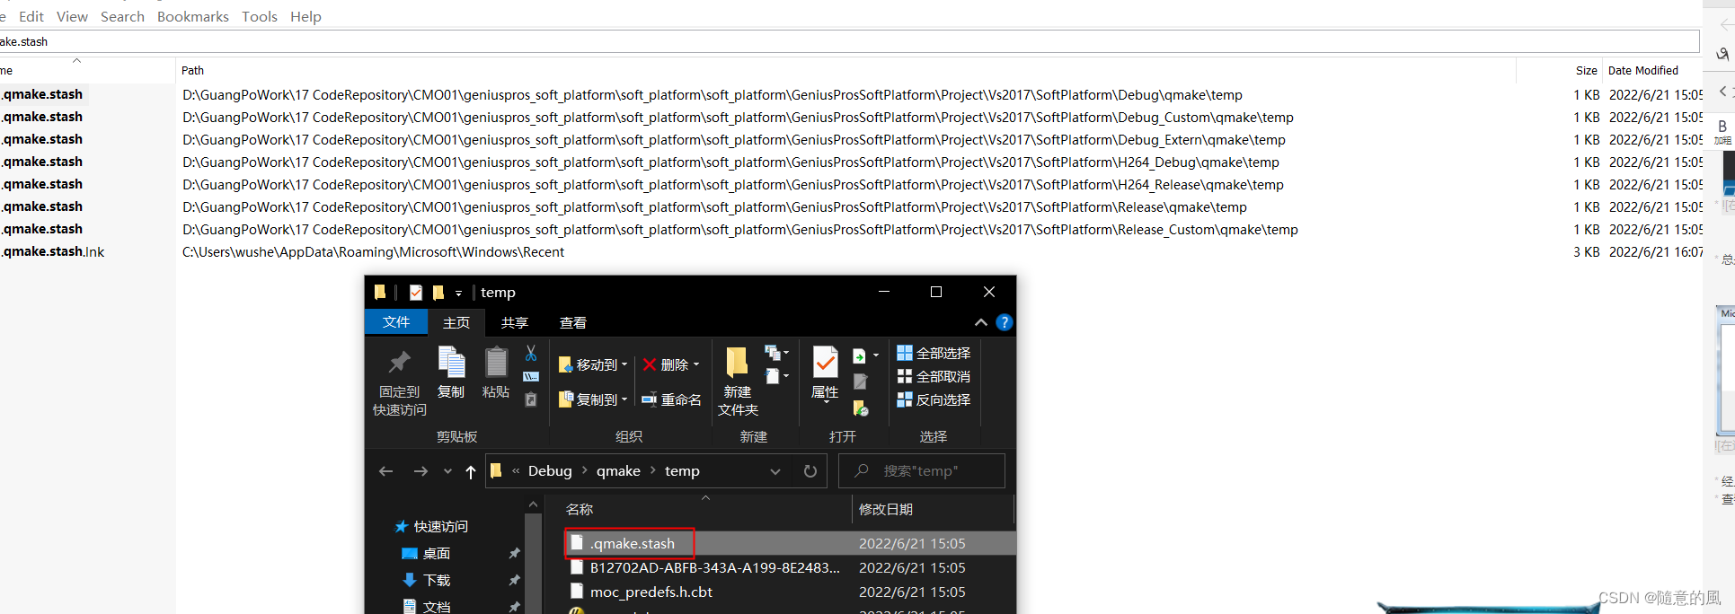Screen dimensions: 1735x614
Task: Open the Search menu in Everything
Action: 122,16
